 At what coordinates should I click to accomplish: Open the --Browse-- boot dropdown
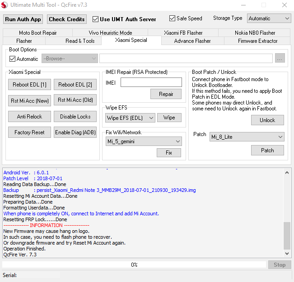point(70,59)
